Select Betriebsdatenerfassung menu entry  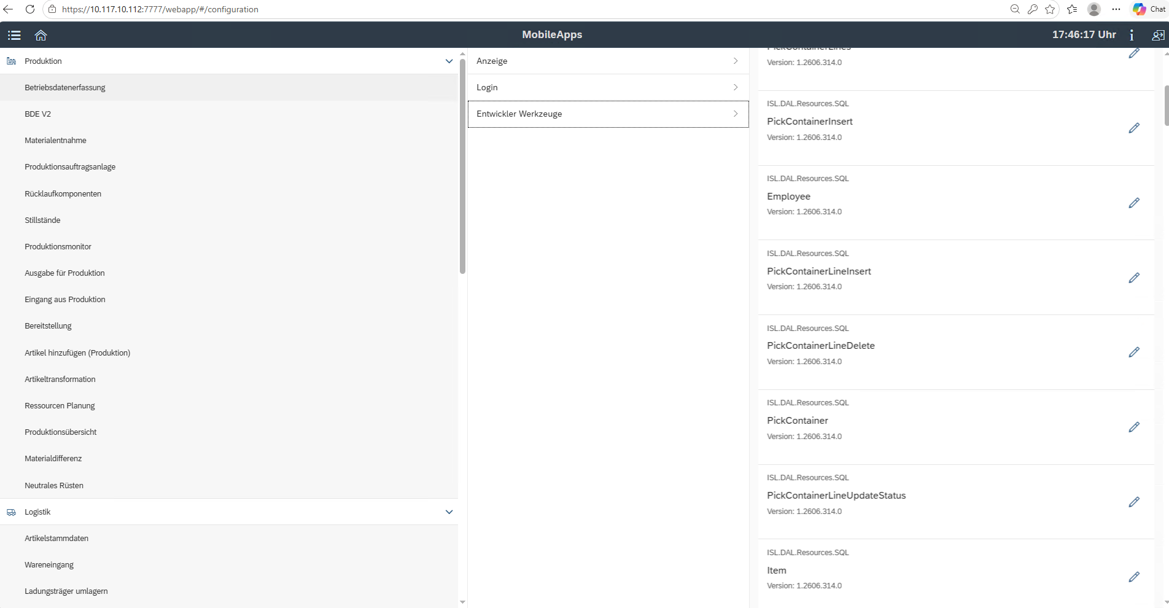point(229,87)
